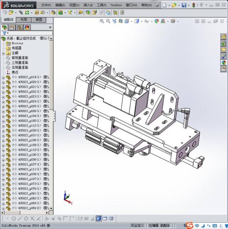Open the 视图(V) View menu
The image size is (228, 229).
(74, 5)
